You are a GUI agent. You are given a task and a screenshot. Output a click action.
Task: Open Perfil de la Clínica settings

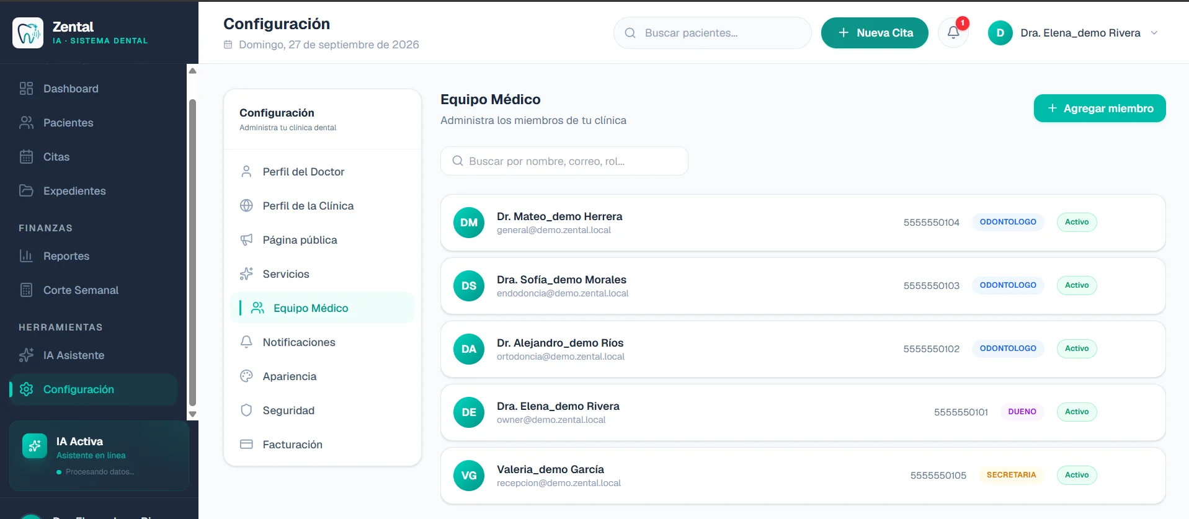tap(322, 206)
